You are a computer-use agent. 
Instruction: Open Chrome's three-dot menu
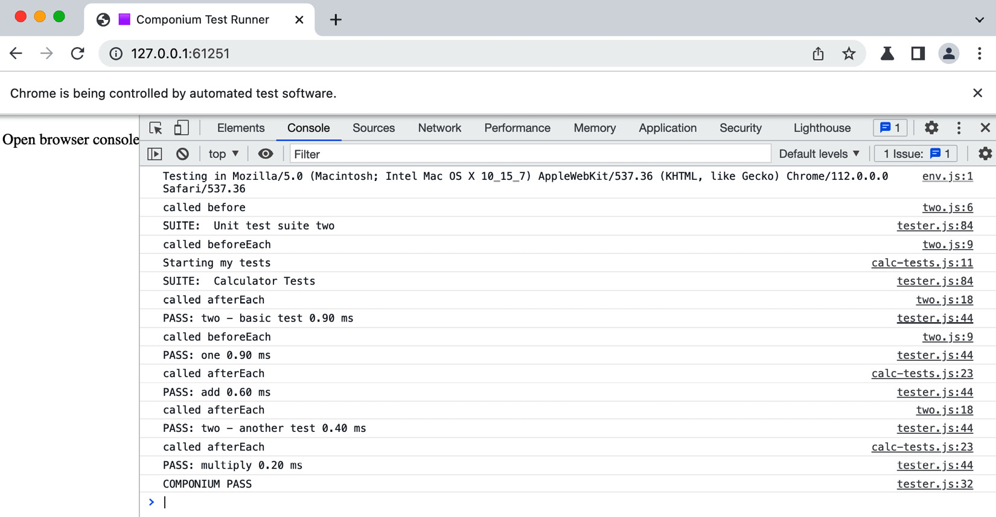(980, 54)
